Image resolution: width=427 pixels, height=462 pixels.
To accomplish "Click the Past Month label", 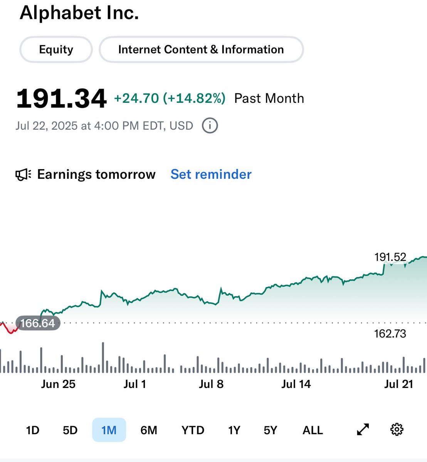I will click(x=269, y=98).
